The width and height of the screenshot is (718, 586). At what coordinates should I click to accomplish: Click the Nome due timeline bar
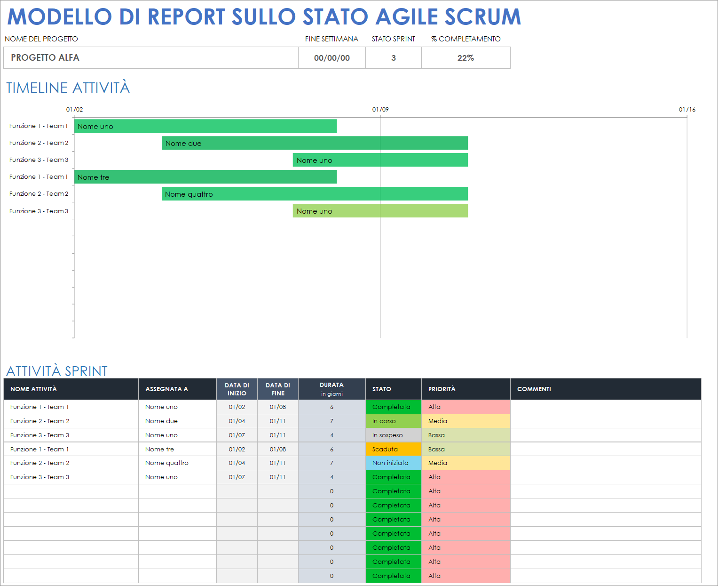click(315, 143)
